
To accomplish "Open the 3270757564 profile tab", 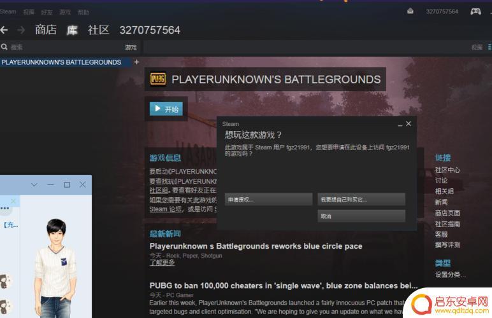I will [x=150, y=30].
